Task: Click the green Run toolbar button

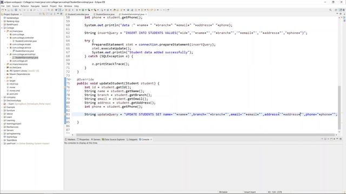Action: coord(83,10)
